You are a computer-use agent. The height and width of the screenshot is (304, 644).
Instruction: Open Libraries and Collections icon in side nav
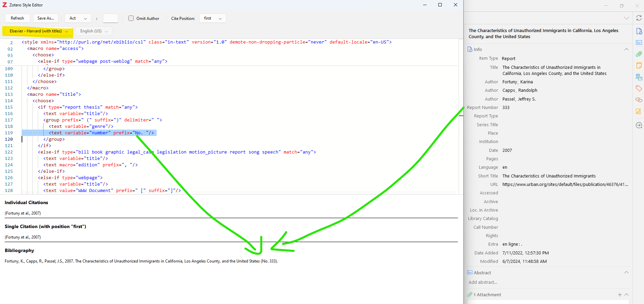point(639,77)
